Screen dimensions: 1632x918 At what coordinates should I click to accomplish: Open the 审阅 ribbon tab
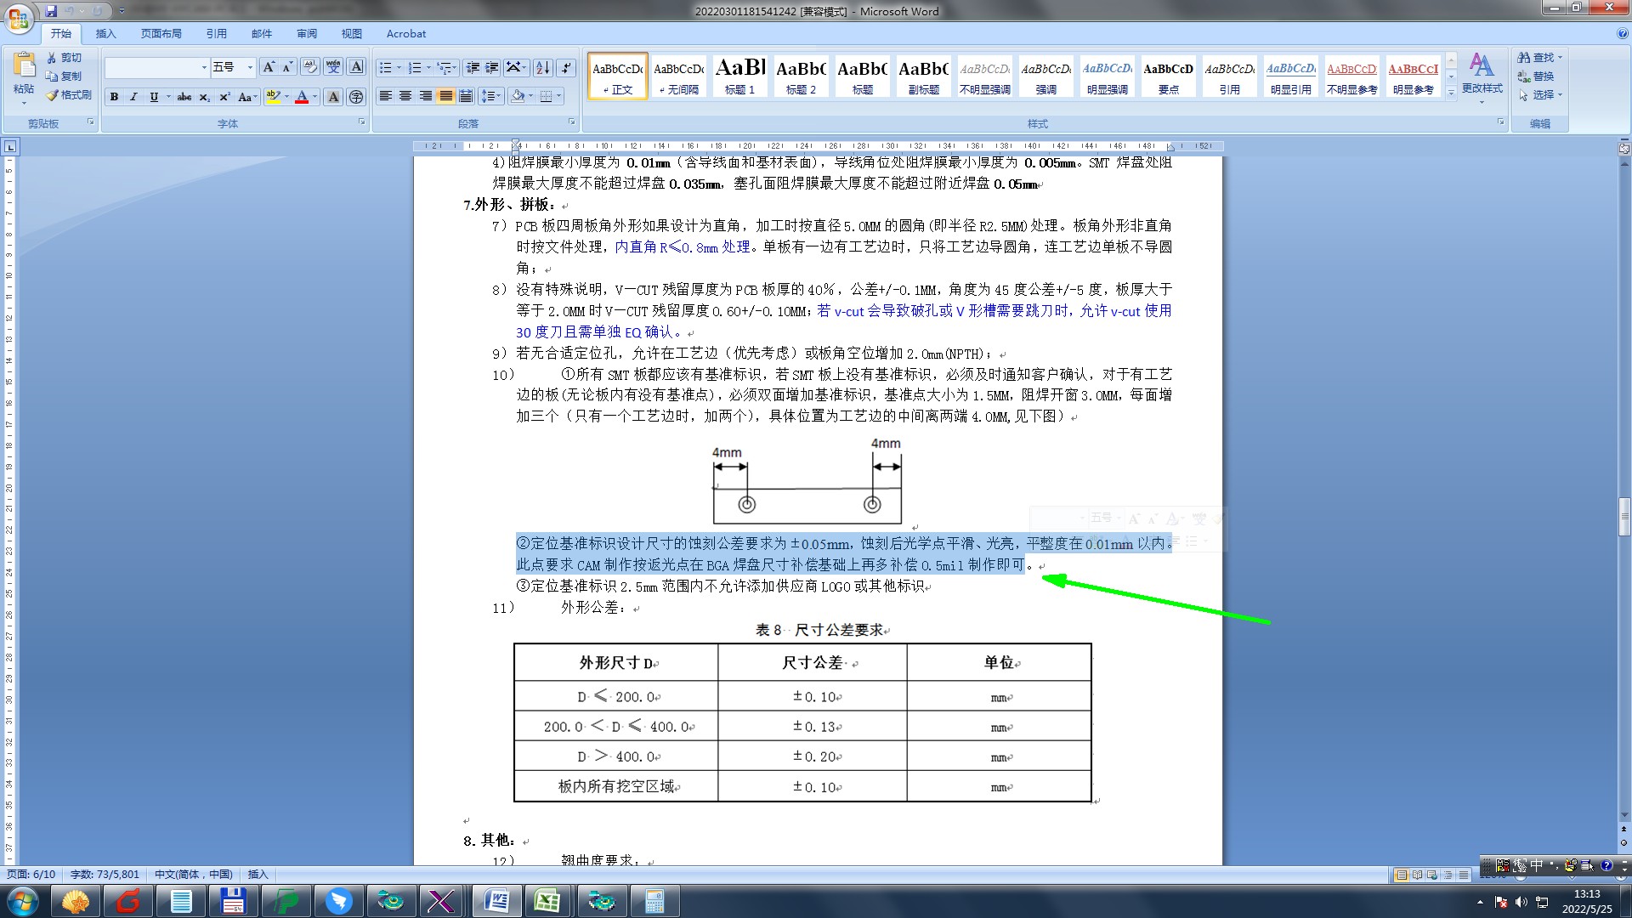306,34
